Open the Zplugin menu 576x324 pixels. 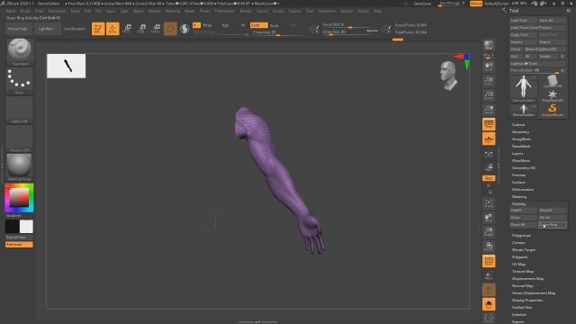(x=346, y=11)
